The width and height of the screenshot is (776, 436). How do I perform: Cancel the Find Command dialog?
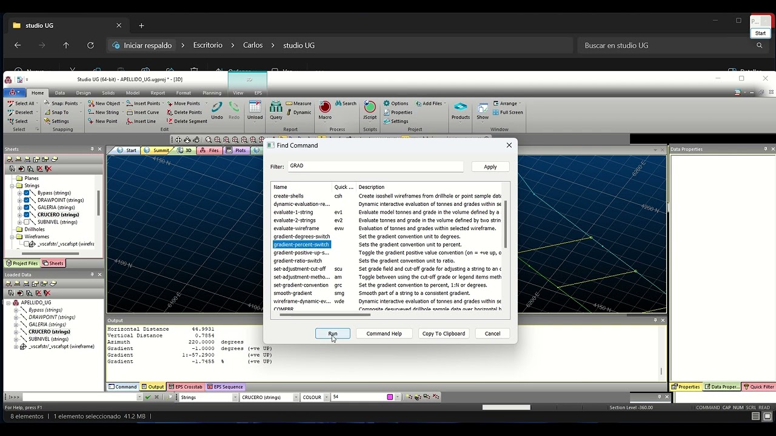coord(492,334)
